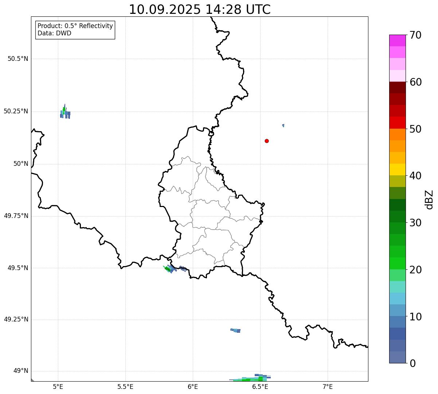Select the yellow swatch just above 40

(x=397, y=169)
